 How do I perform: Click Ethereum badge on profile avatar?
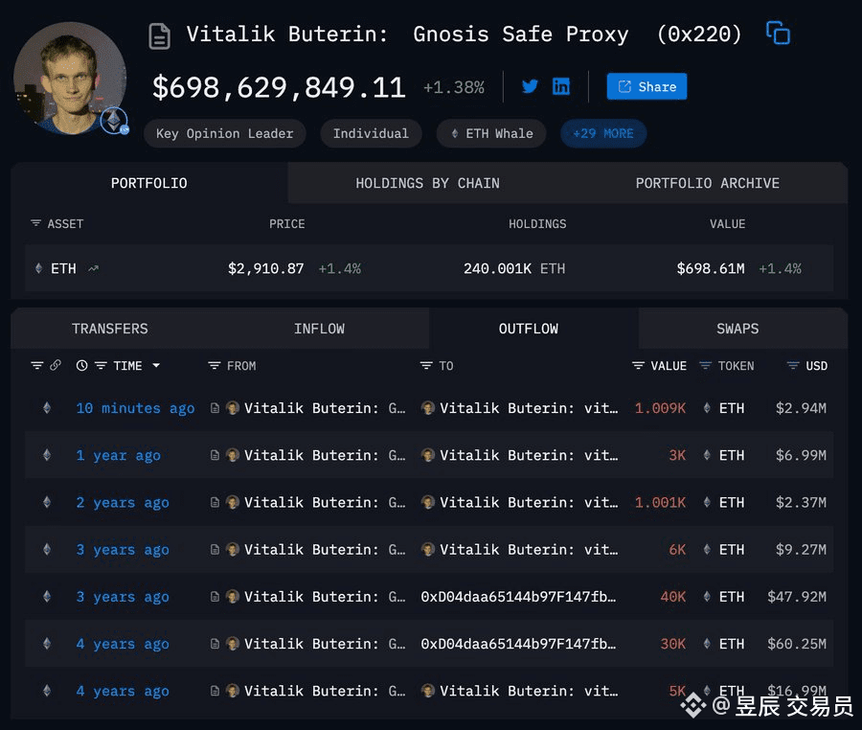[114, 121]
